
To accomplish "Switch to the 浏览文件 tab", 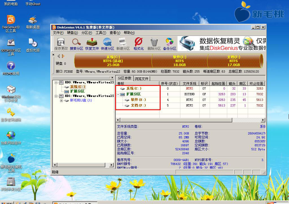I will click(141, 79).
